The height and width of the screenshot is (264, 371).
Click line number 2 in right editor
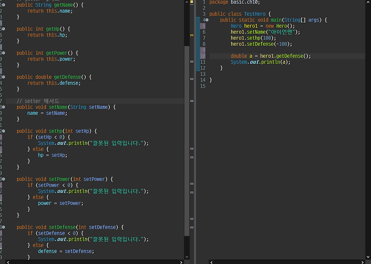204,8
